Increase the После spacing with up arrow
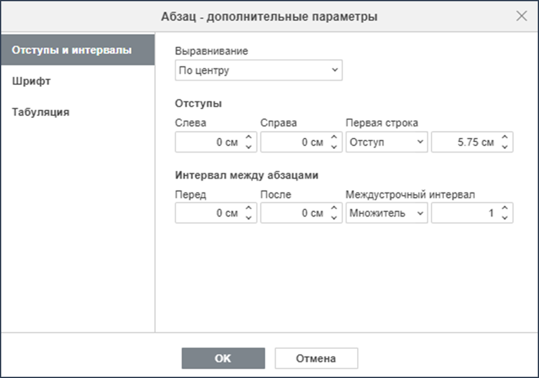 [334, 209]
